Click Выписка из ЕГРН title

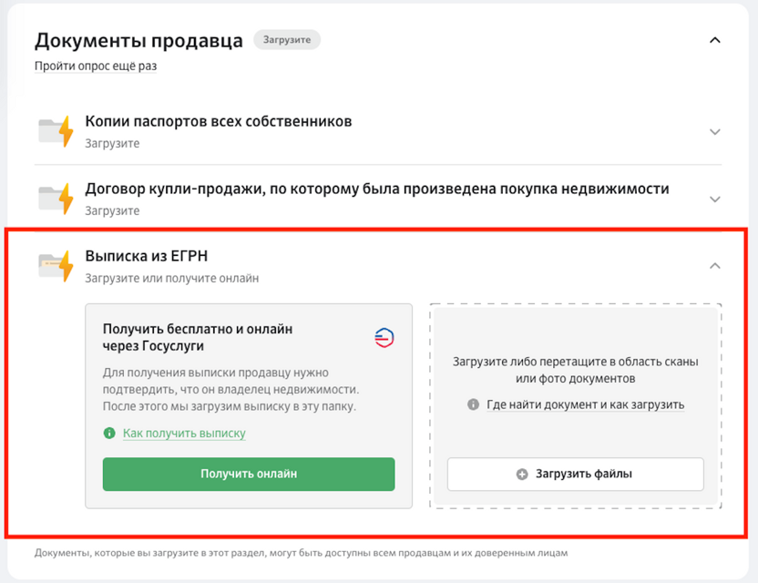[x=147, y=256]
